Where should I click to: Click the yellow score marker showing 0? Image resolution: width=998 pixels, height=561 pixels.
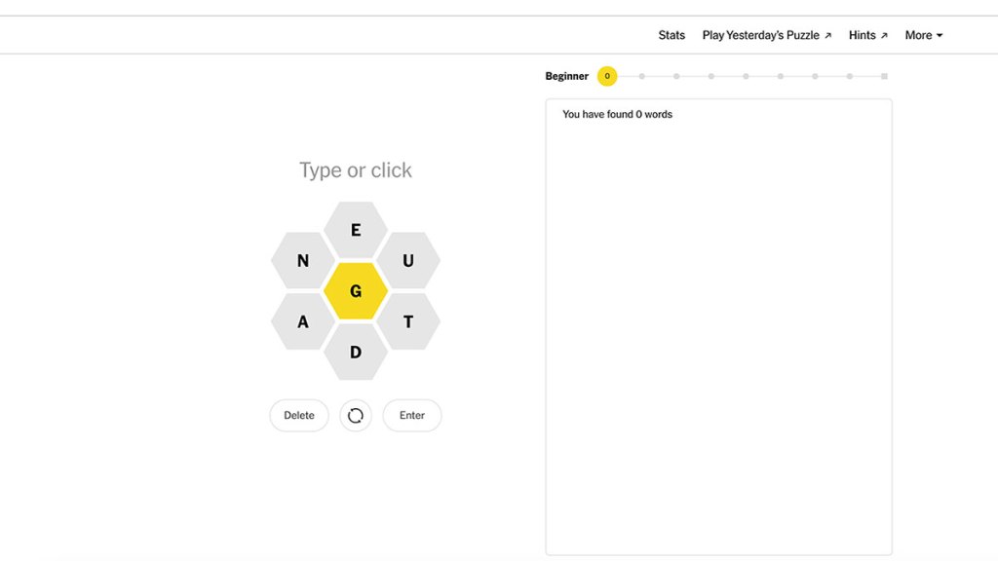pos(607,76)
